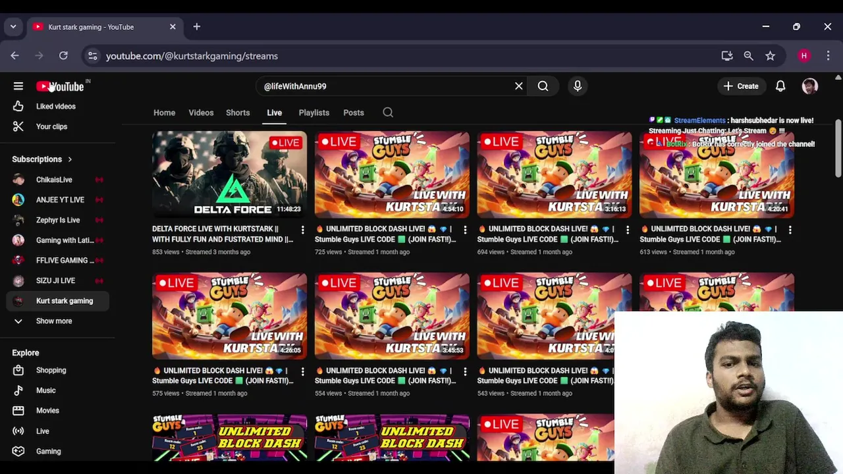Expand the Subscriptions section

point(42,159)
